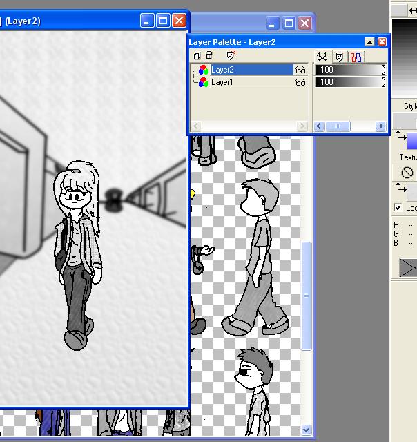417x442 pixels.
Task: Roll up the Layer Palette with arrow button
Action: click(x=369, y=42)
